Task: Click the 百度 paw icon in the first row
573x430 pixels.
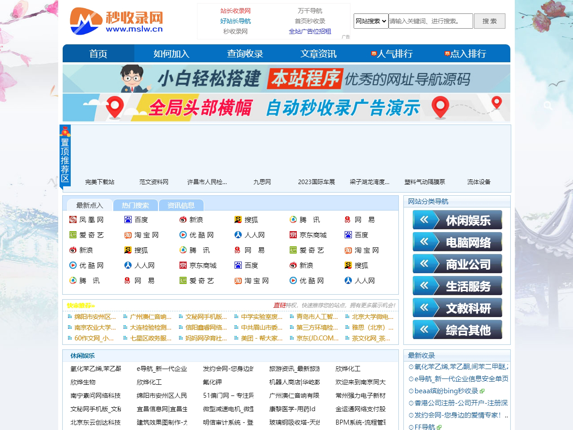Action: pos(128,219)
